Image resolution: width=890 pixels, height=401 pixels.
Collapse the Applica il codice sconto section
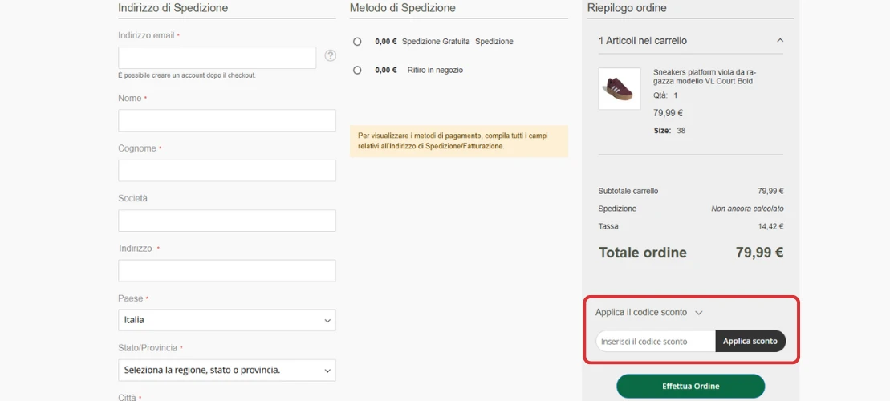[698, 313]
